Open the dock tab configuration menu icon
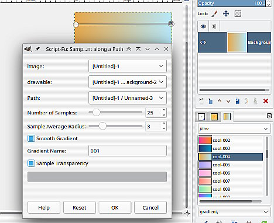Viewport: 274px width, 223px height. (269, 116)
